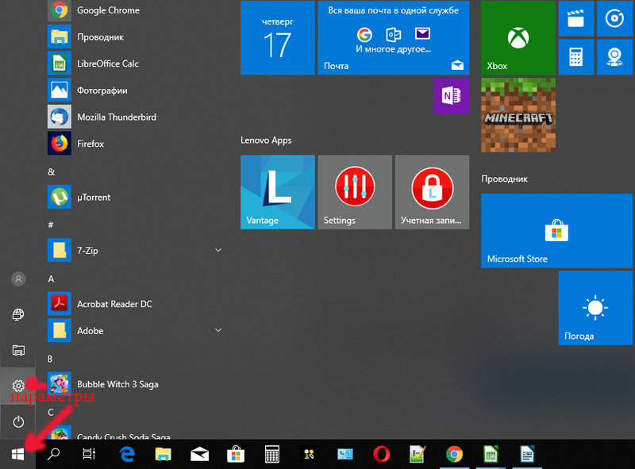
Task: Select the Lenovo Apps group title
Action: pos(266,140)
